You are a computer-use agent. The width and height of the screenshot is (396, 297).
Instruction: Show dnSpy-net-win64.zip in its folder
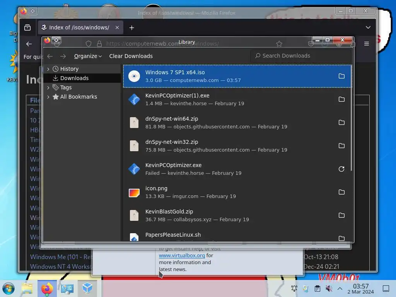tap(341, 123)
